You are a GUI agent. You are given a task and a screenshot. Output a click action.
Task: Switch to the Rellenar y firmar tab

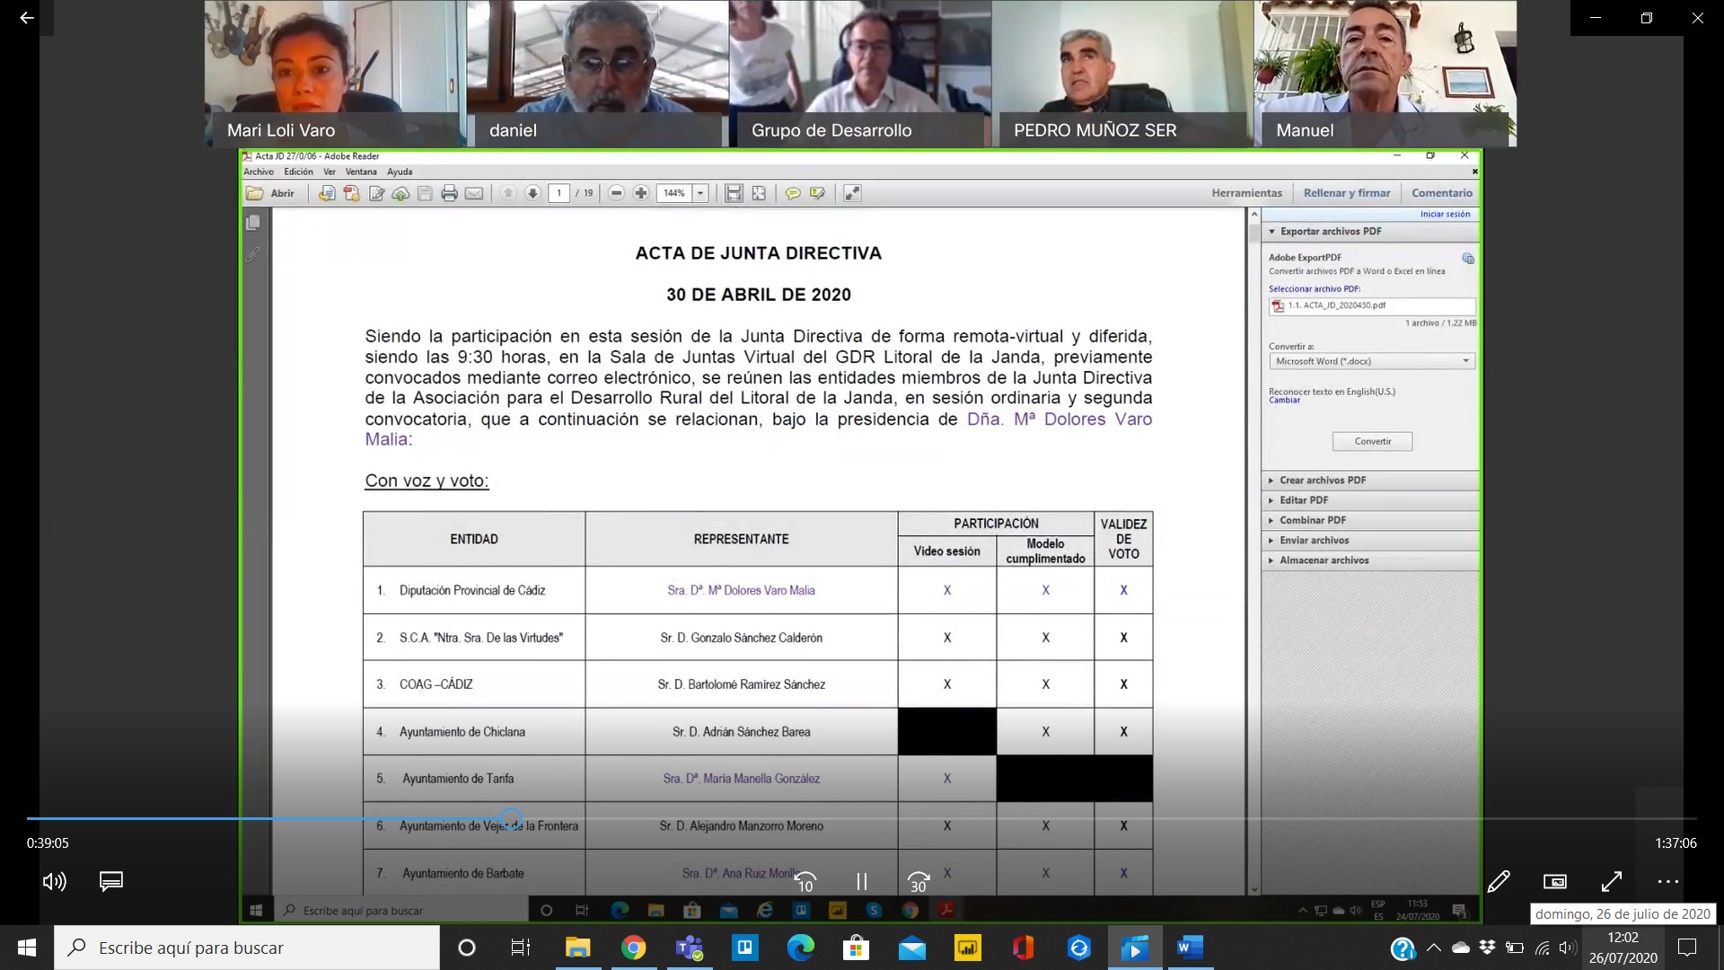[x=1347, y=193]
